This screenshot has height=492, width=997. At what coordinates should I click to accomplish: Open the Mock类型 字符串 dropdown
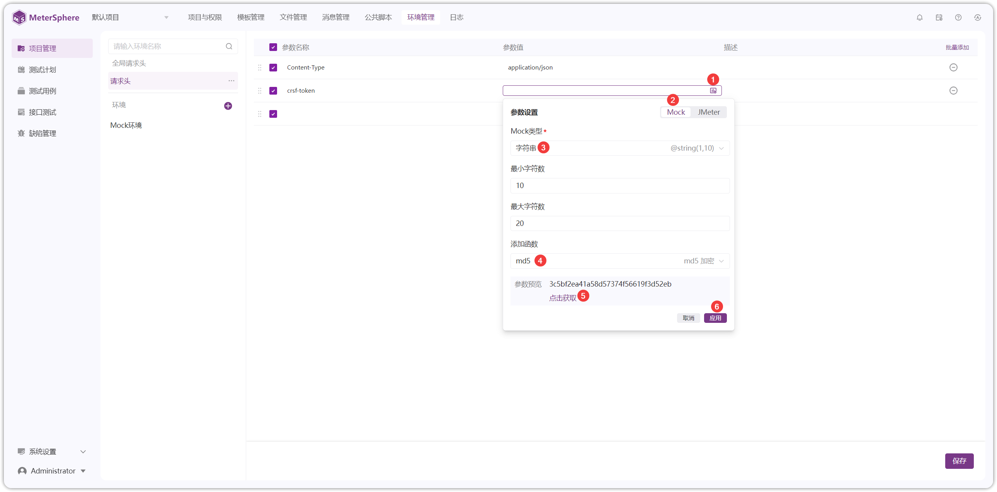click(620, 148)
